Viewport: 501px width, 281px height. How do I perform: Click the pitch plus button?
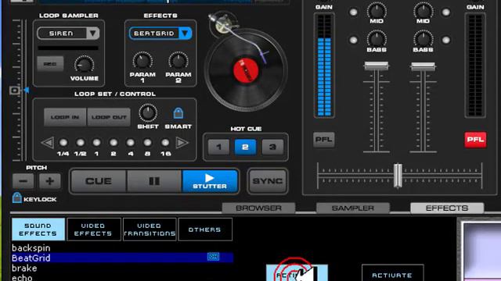(x=49, y=181)
